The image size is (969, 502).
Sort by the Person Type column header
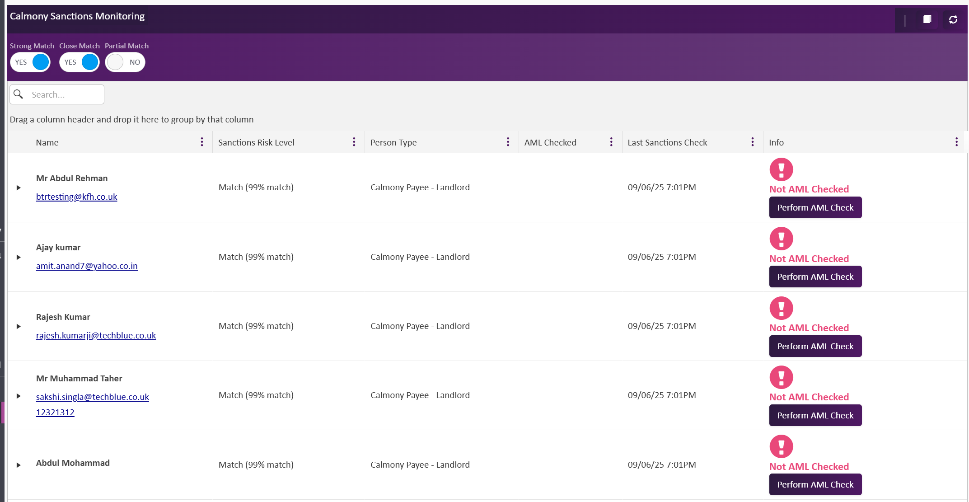click(x=393, y=142)
